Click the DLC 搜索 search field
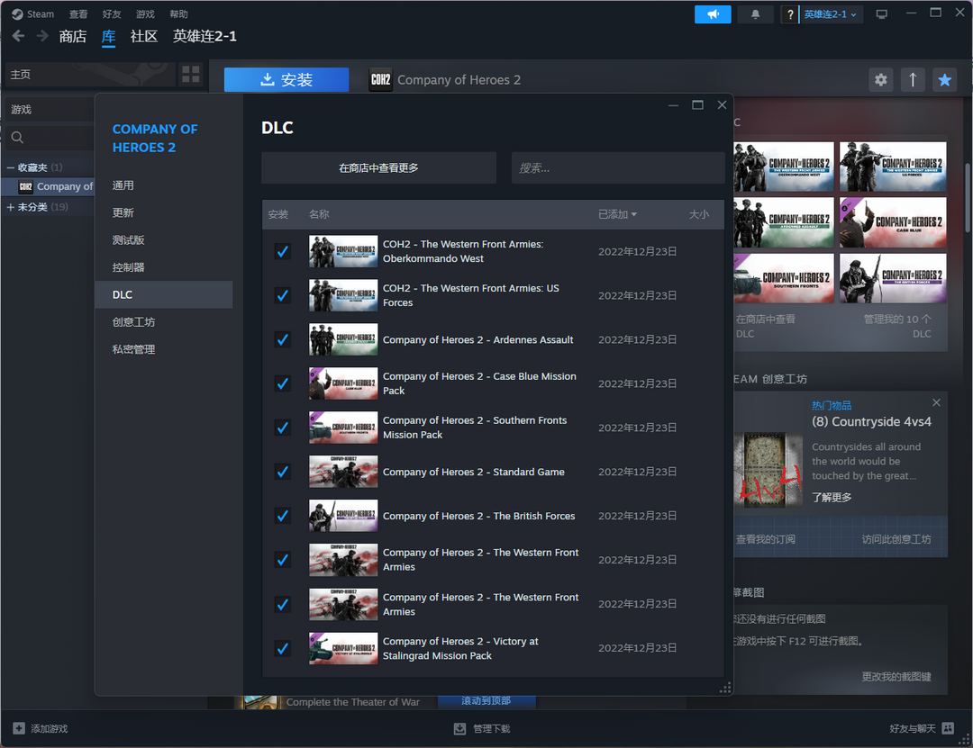Screen dimensions: 973x748 point(617,168)
